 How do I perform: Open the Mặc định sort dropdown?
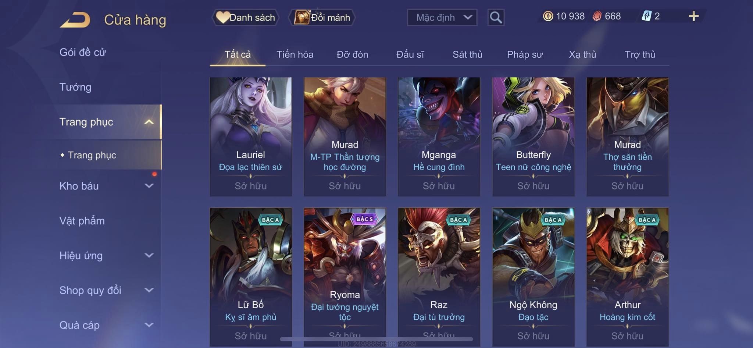[442, 17]
